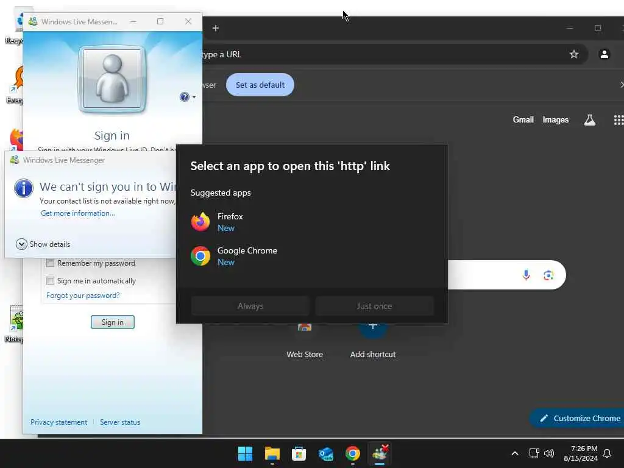The height and width of the screenshot is (468, 624).
Task: Show hidden tray icons chevron
Action: click(514, 453)
